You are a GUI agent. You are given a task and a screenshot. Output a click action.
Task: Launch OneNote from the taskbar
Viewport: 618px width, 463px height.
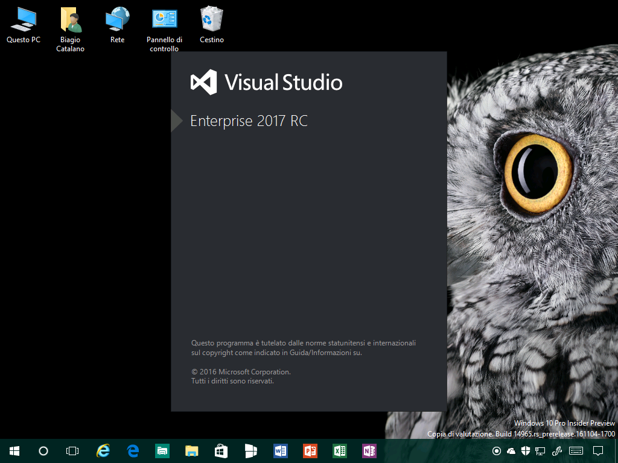(369, 451)
